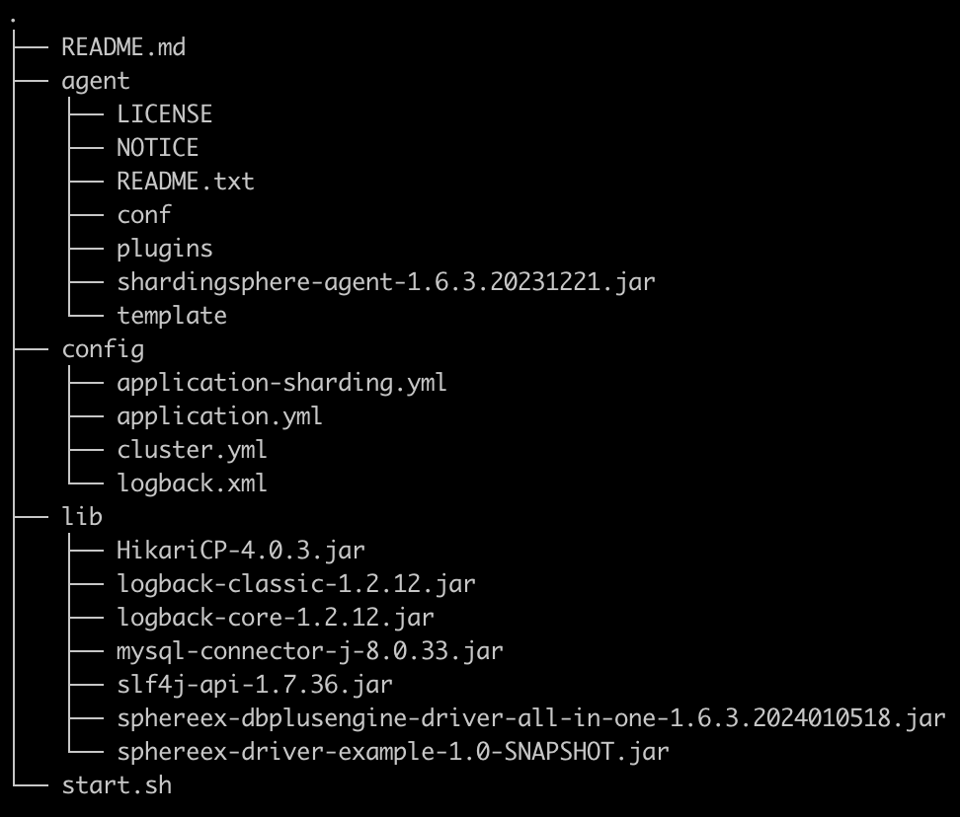Image resolution: width=960 pixels, height=817 pixels.
Task: Select the application.yml file
Action: 219,415
